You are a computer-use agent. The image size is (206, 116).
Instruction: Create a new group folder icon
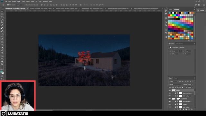(186, 109)
